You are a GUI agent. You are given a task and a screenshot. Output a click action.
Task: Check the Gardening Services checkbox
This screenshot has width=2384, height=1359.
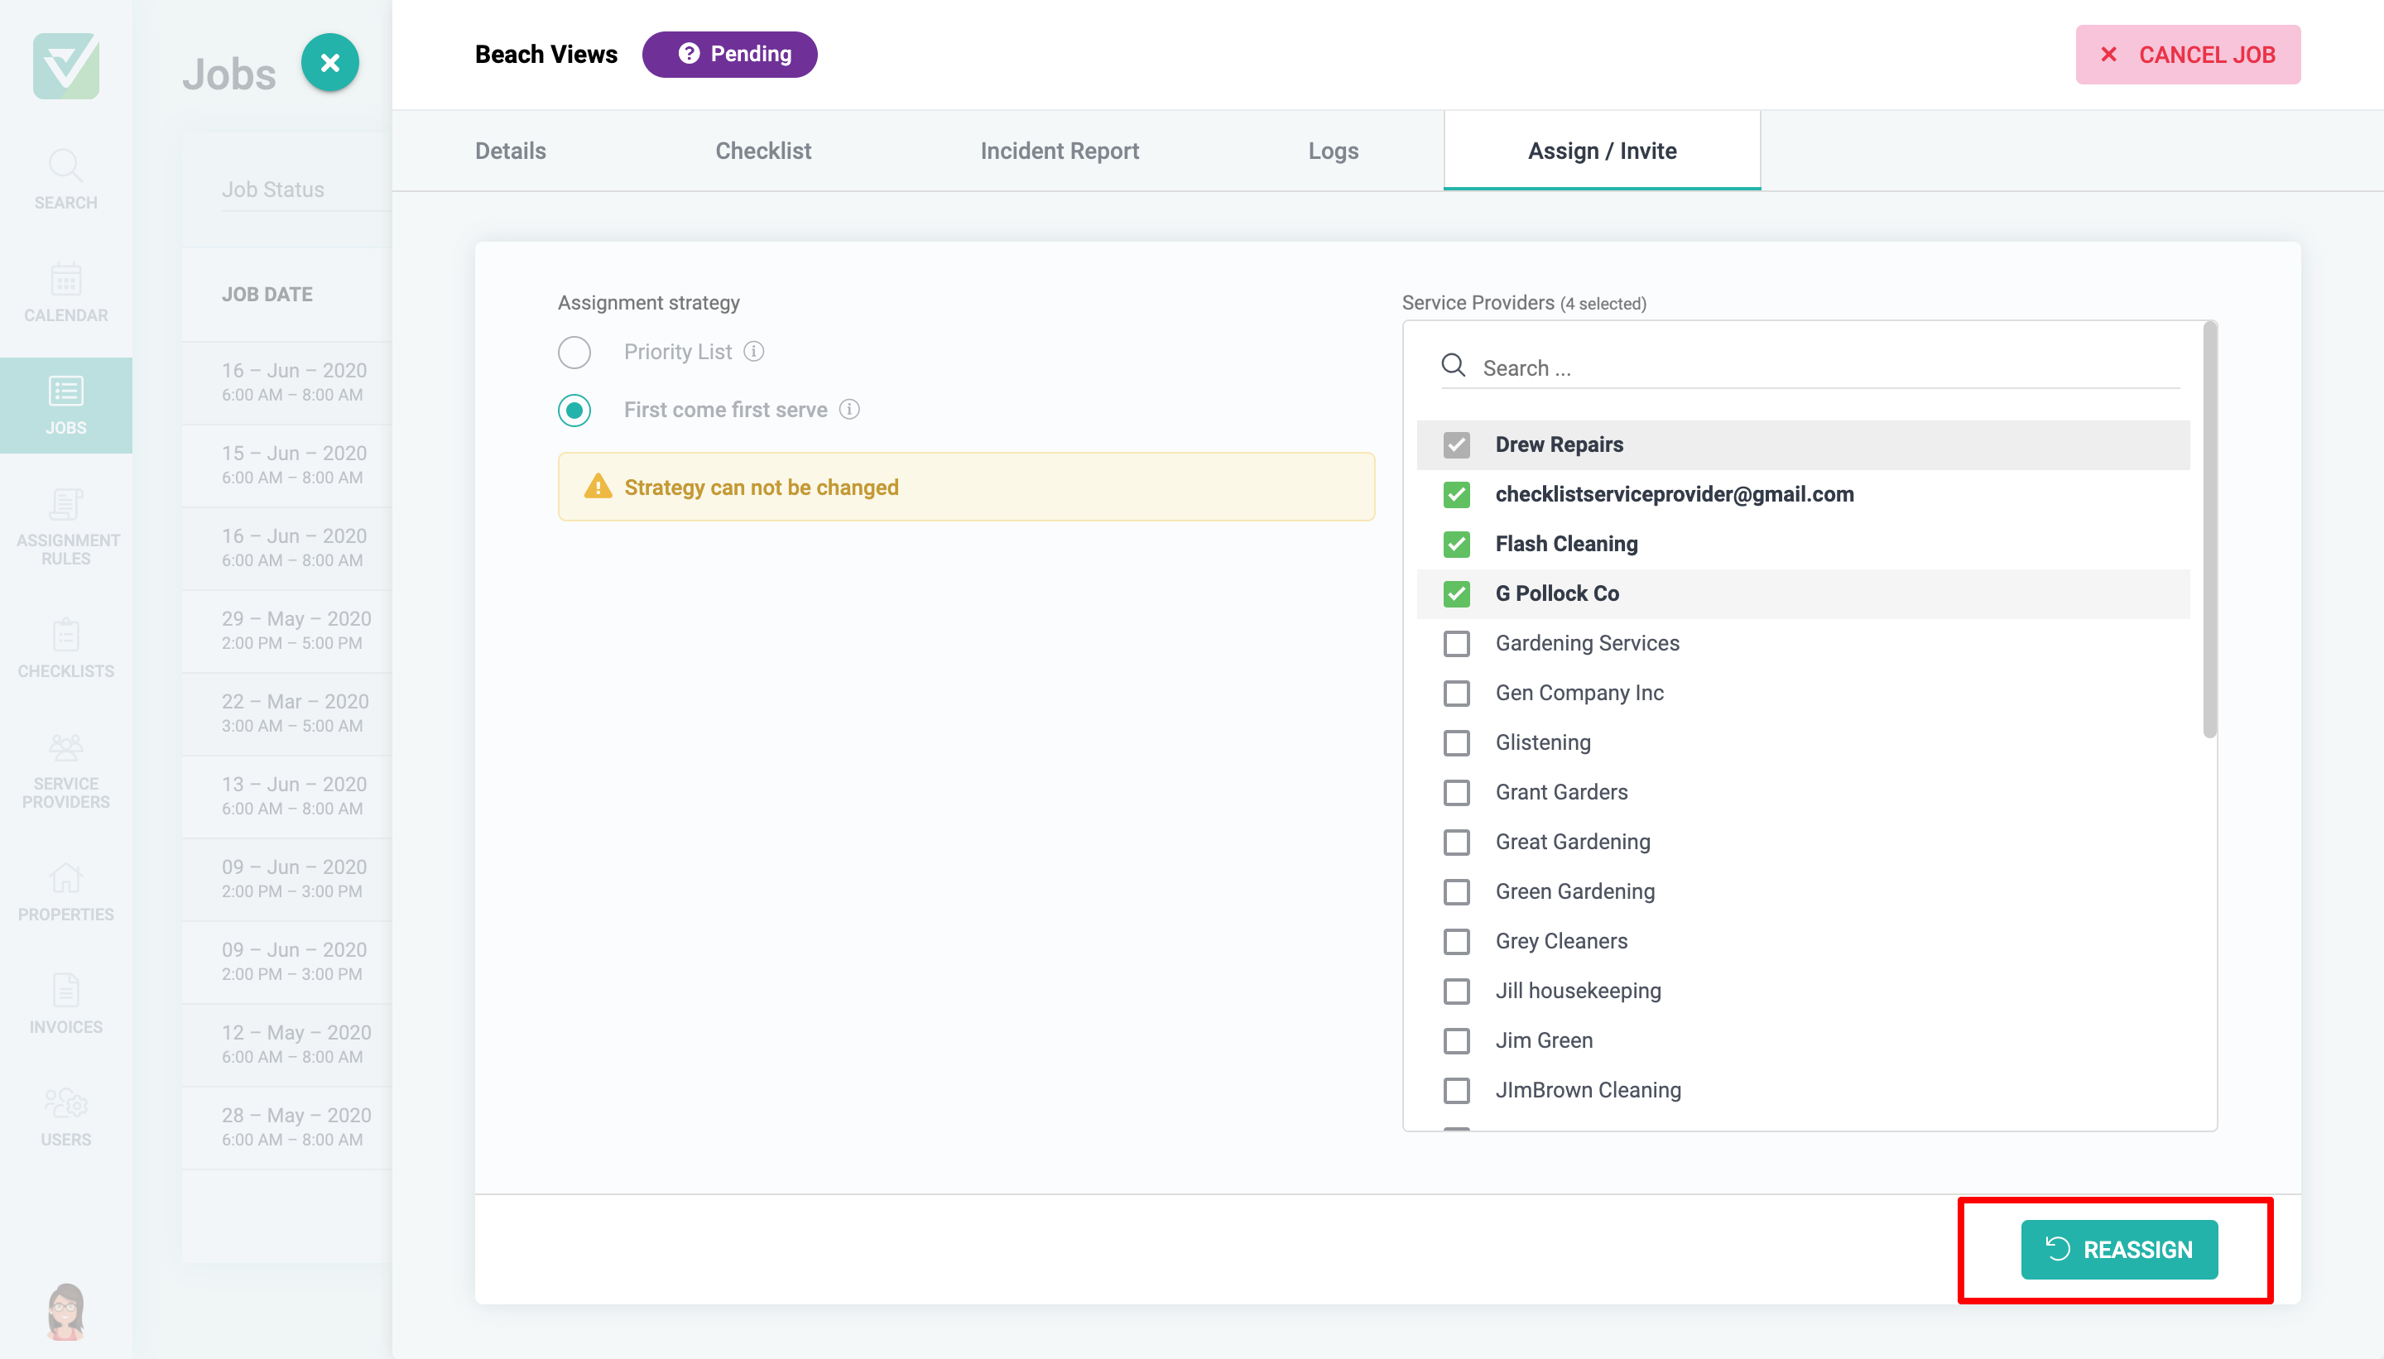tap(1456, 643)
